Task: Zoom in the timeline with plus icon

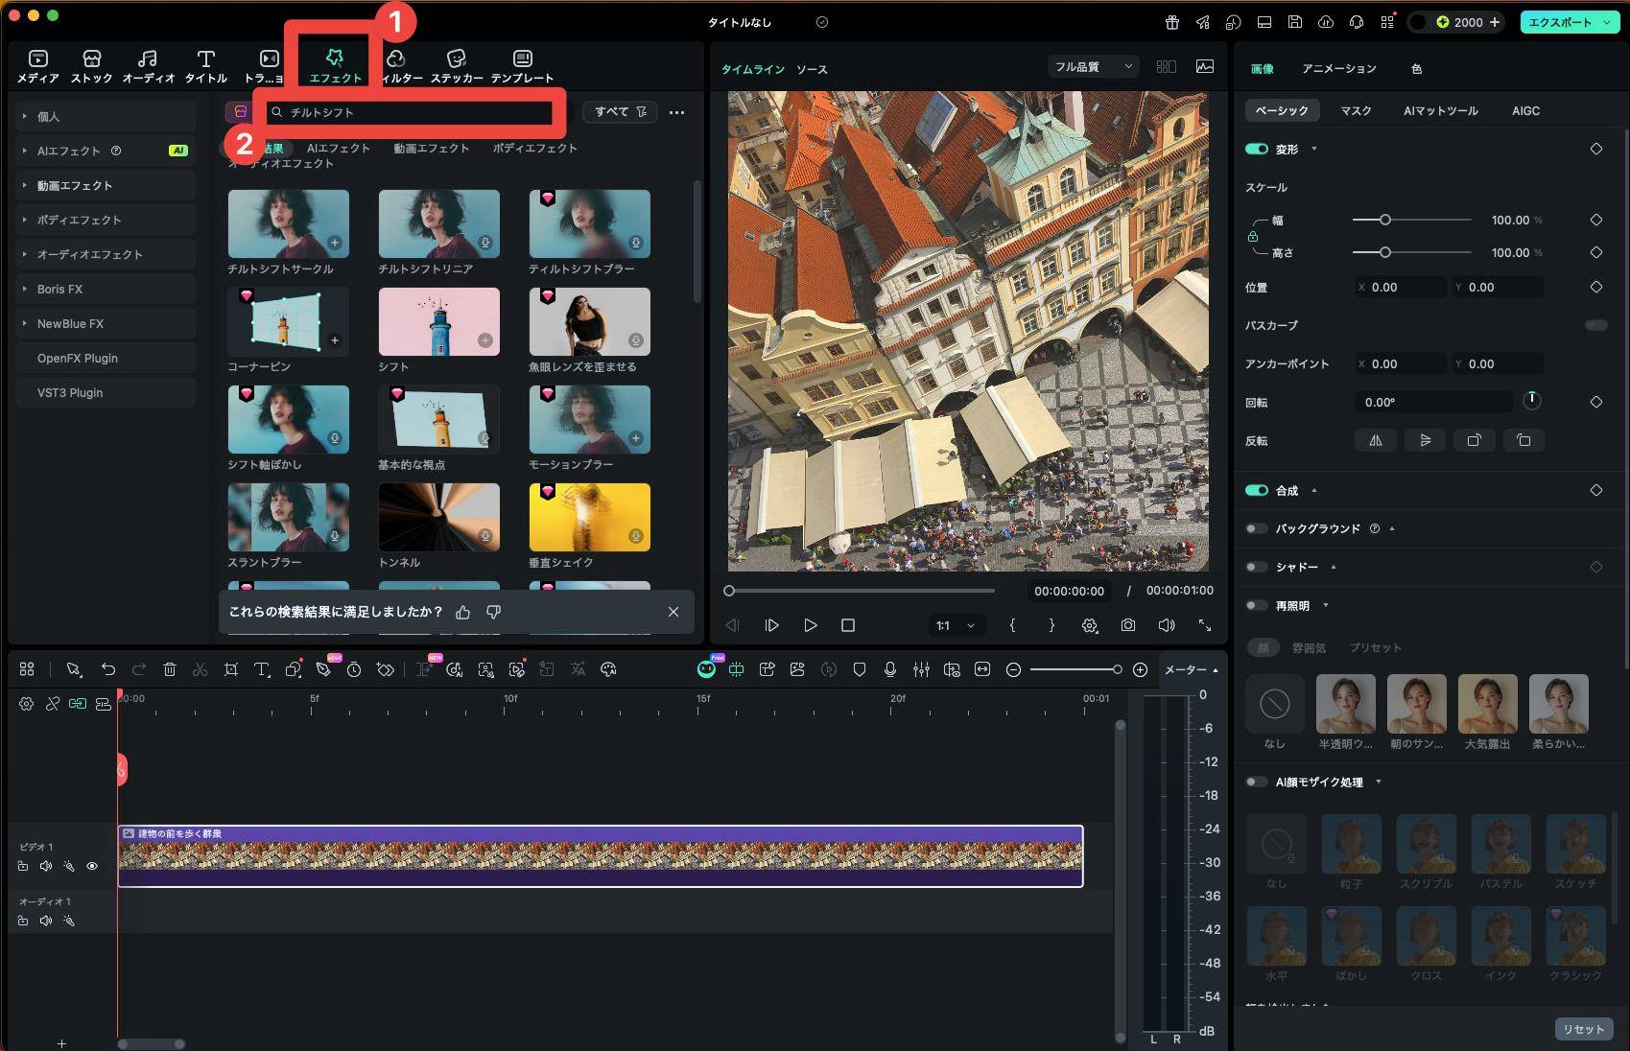Action: 1140,669
